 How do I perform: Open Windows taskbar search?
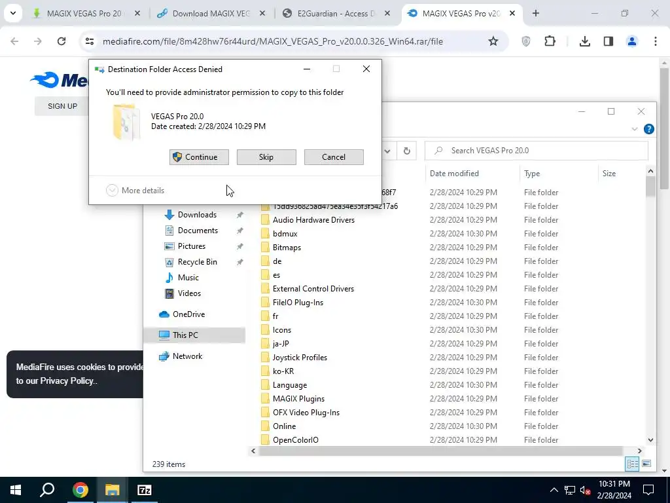click(47, 490)
